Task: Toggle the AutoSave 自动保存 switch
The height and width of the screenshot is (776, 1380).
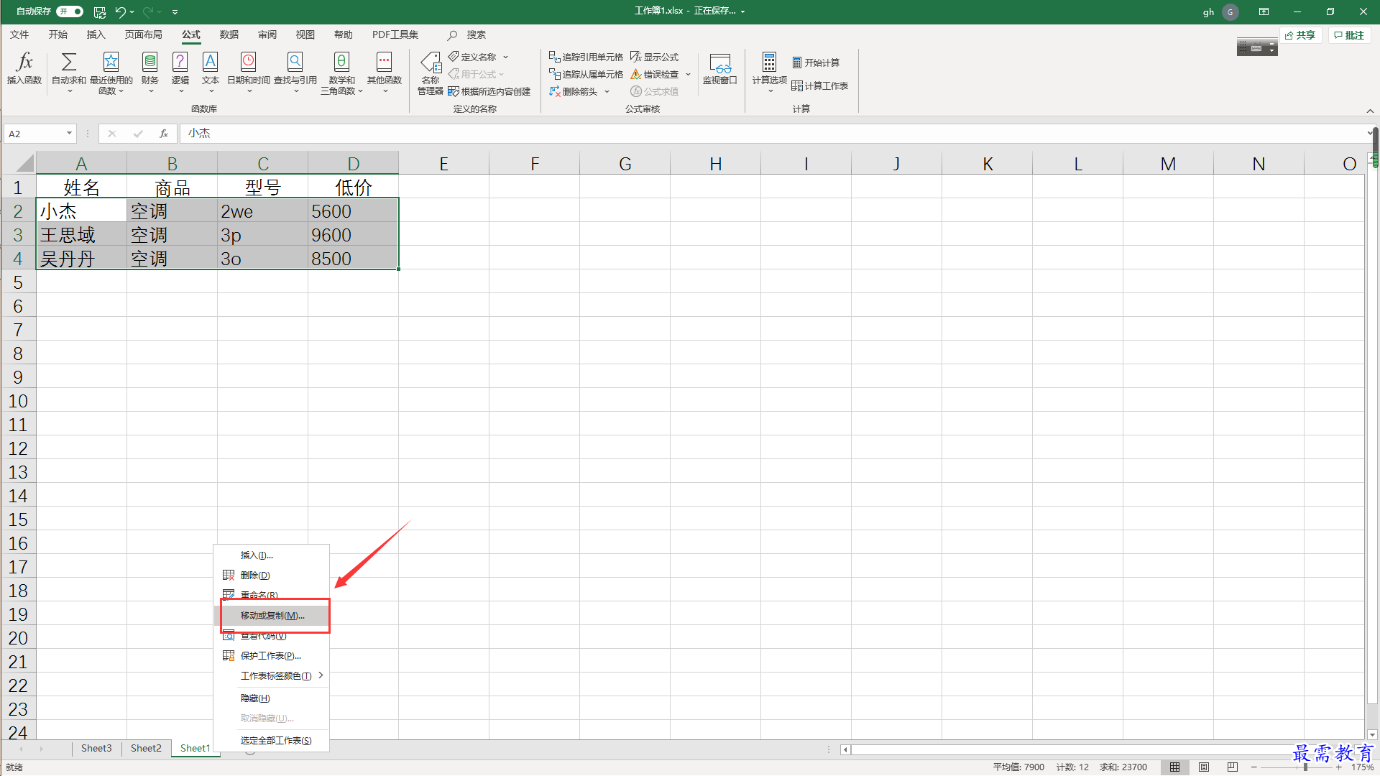Action: pyautogui.click(x=70, y=11)
